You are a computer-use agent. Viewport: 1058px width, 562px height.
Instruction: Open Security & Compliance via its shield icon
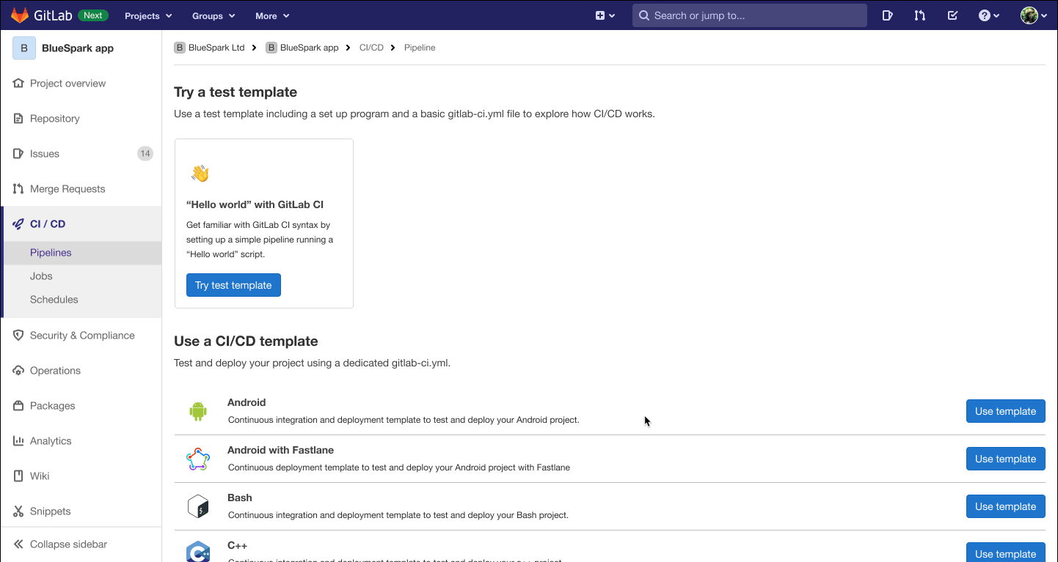(x=18, y=335)
